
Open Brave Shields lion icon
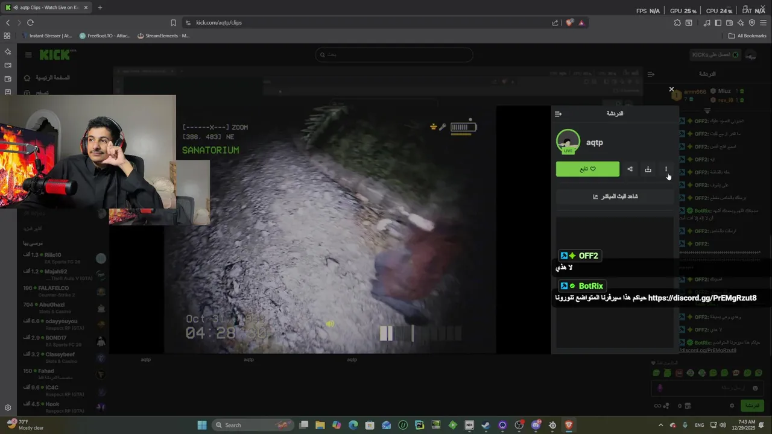[569, 22]
